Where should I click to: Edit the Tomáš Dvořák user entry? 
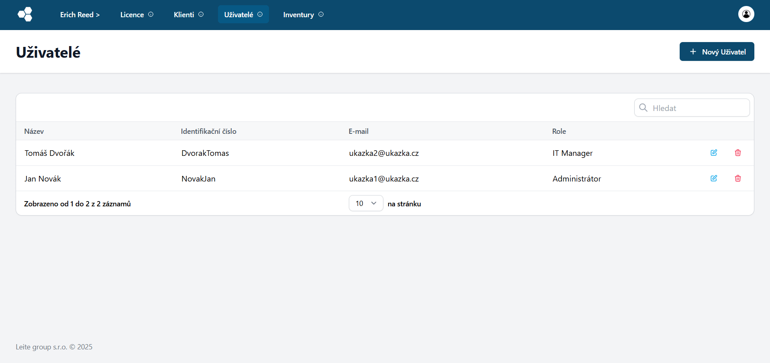713,153
